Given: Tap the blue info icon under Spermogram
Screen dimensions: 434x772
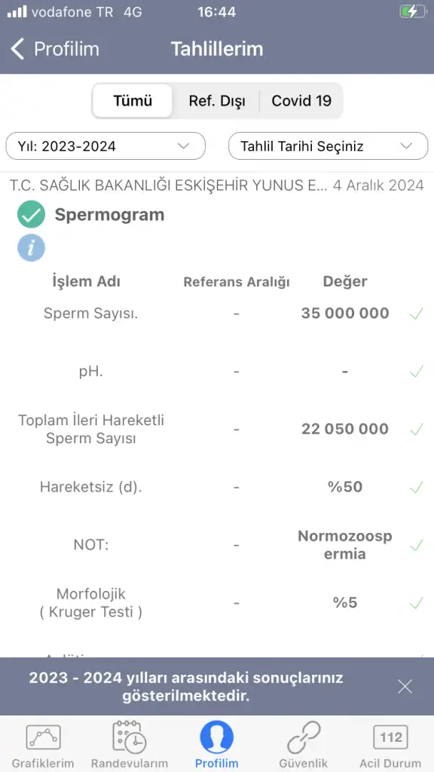Looking at the screenshot, I should [x=31, y=247].
